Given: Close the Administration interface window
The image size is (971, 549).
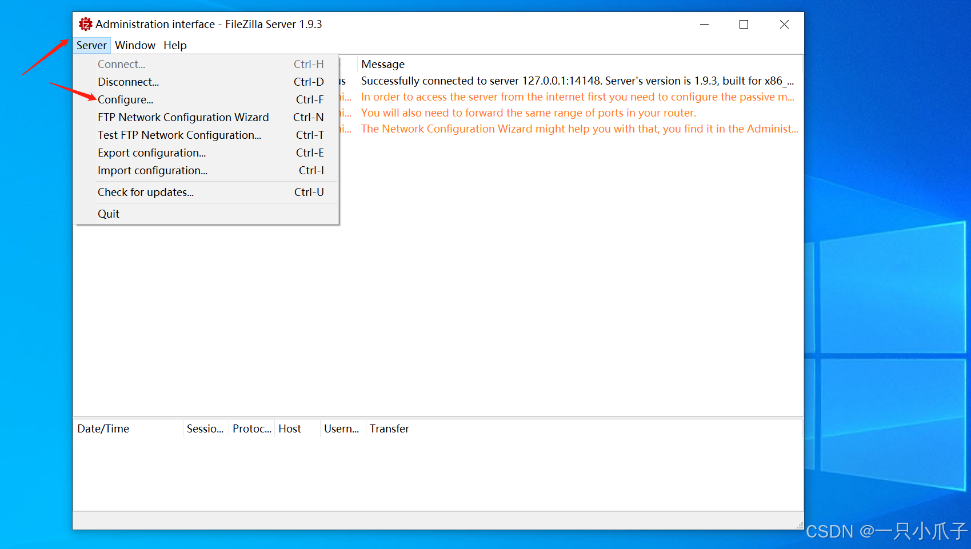Looking at the screenshot, I should (x=784, y=24).
